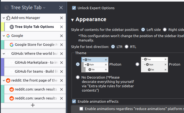184x113 pixels.
Task: Select the Proton theme radio button
Action: point(137,64)
